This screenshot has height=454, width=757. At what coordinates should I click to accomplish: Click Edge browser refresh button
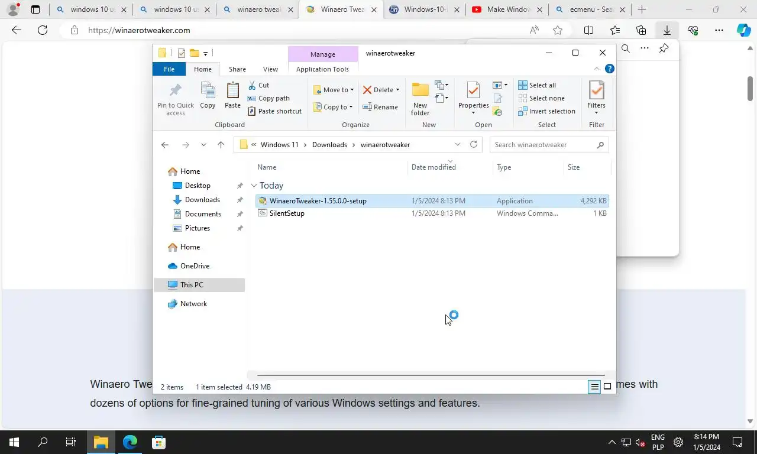43,30
